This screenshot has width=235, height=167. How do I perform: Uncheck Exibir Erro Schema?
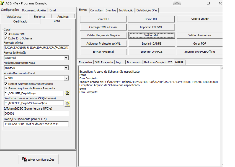click(6, 38)
